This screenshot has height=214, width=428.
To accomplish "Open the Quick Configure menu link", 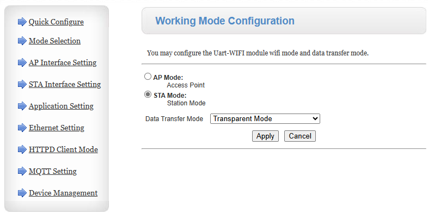I will click(56, 22).
